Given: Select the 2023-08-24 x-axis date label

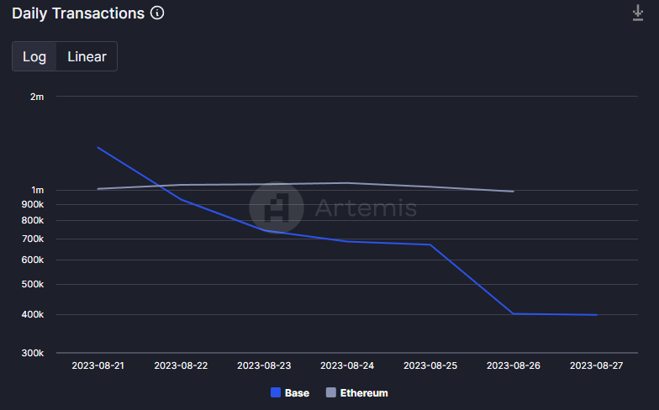Looking at the screenshot, I should [347, 365].
